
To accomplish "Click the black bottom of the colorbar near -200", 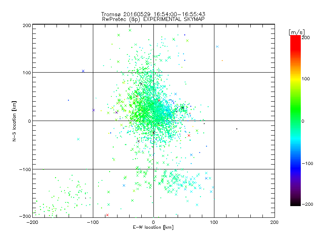I will [296, 203].
